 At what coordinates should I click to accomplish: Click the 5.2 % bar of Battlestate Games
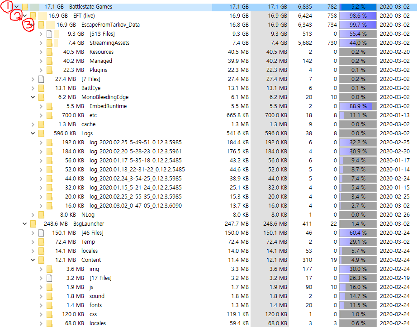[358, 7]
